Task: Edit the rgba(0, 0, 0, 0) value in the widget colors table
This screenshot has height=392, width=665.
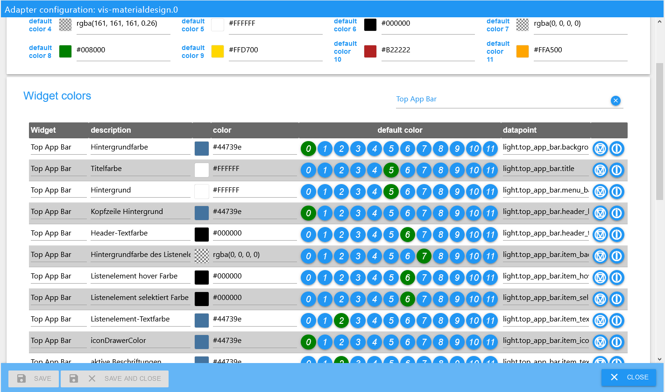Action: click(x=255, y=255)
